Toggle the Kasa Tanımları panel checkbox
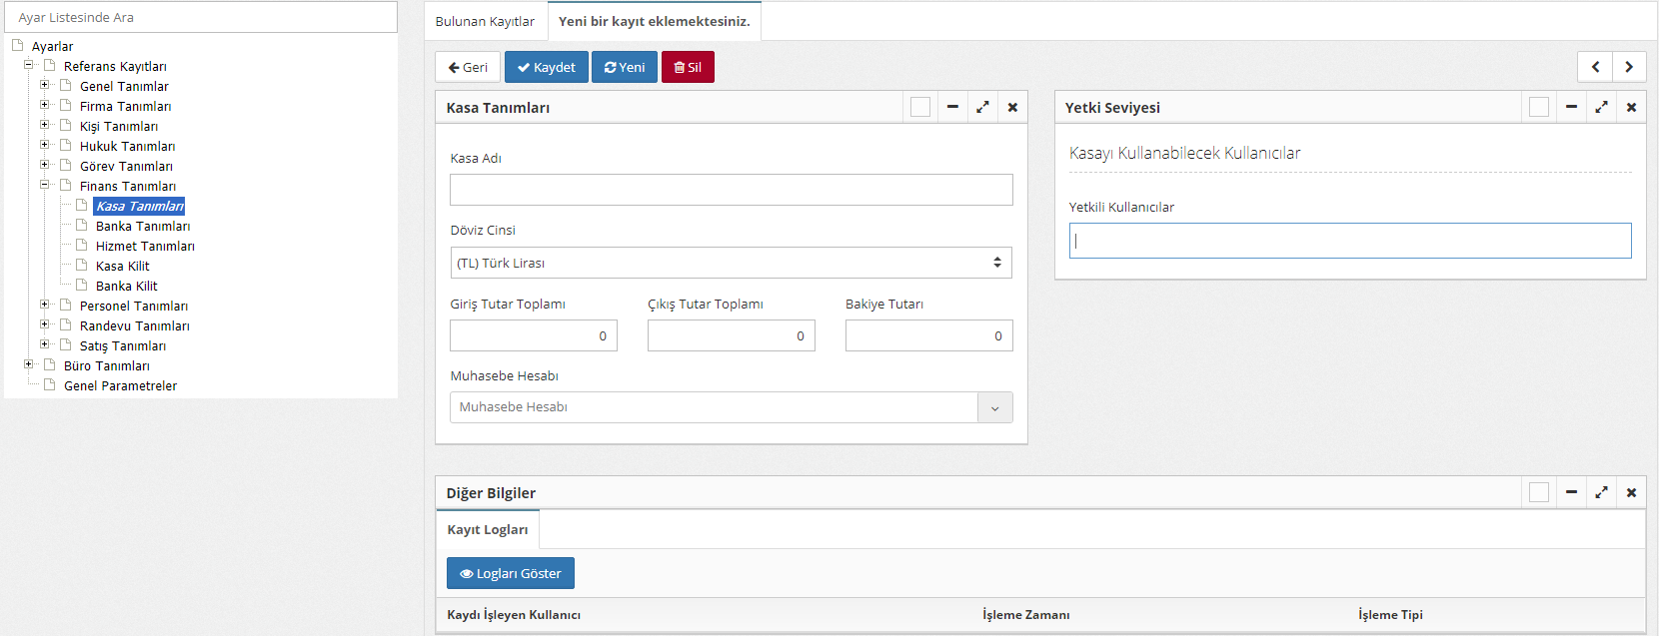Image resolution: width=1659 pixels, height=636 pixels. (920, 107)
